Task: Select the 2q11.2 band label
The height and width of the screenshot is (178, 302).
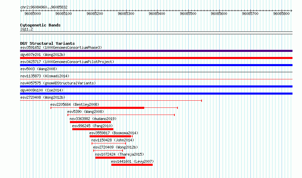Action: pyautogui.click(x=26, y=29)
